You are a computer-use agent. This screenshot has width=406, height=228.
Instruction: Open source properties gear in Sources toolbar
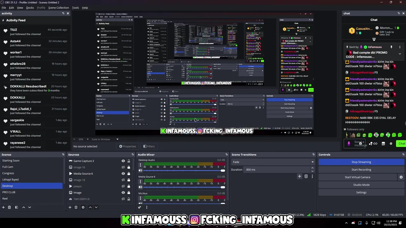pos(83,207)
